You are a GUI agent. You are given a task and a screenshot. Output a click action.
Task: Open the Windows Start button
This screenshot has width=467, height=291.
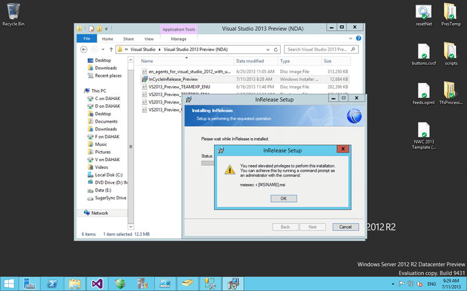click(x=9, y=284)
